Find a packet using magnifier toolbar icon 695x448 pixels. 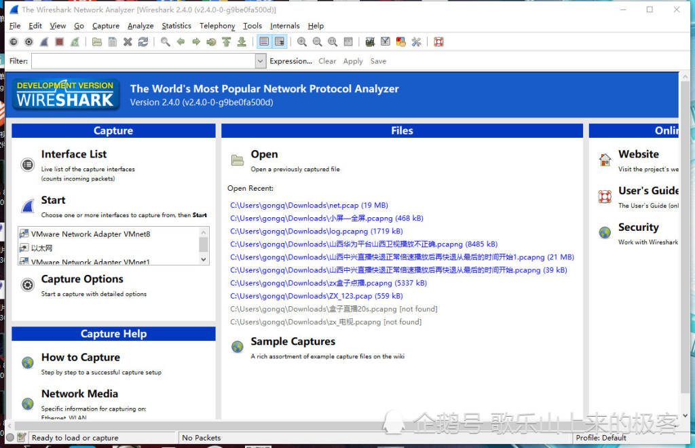pos(166,41)
